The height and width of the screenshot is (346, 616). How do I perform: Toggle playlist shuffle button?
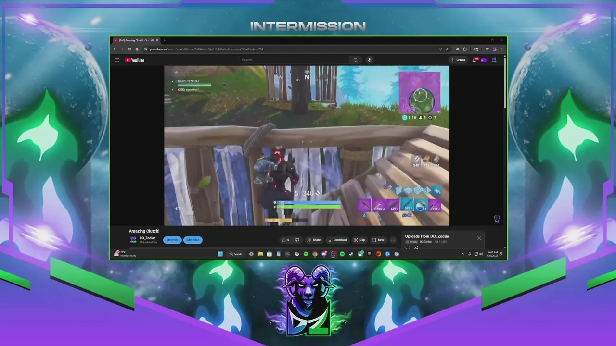[416, 247]
